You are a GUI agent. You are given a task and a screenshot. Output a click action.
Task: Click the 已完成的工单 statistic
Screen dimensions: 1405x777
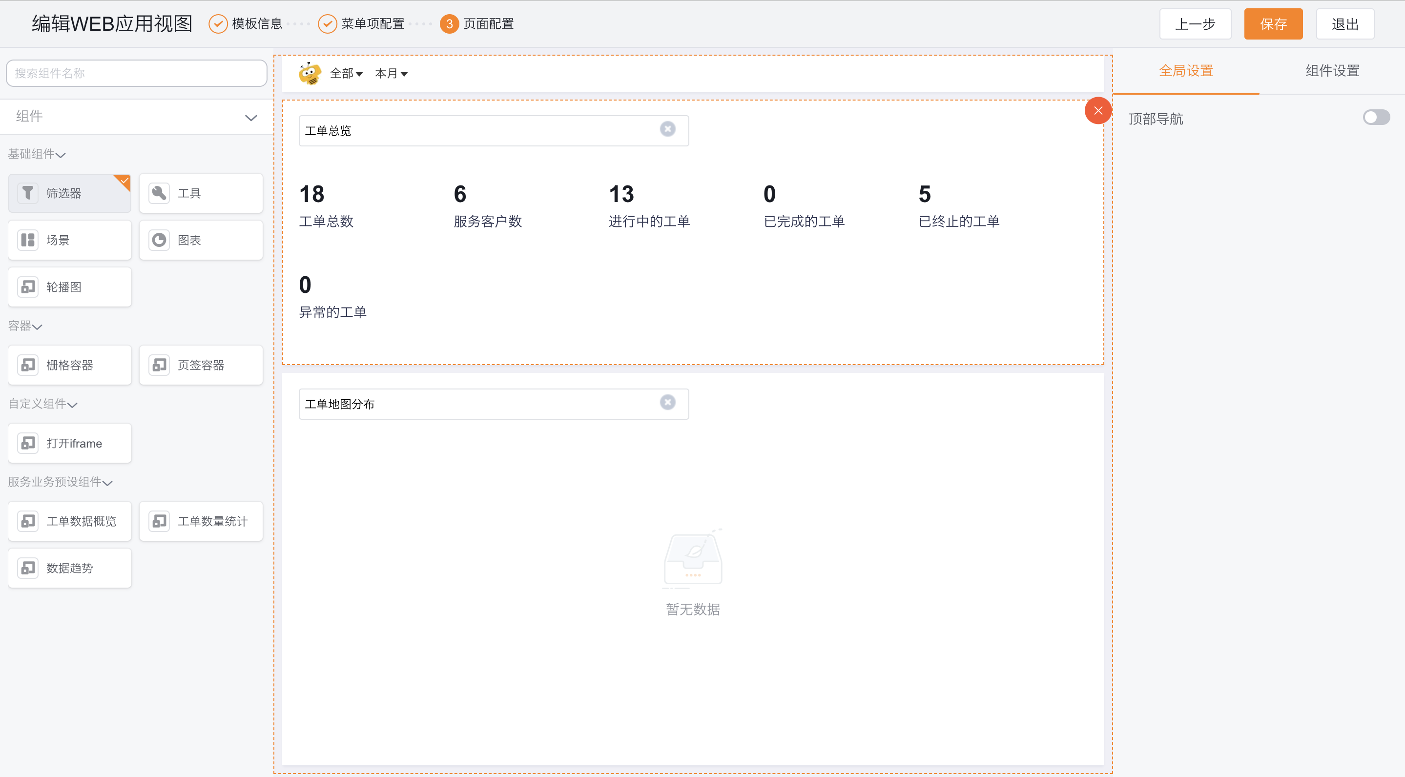[804, 205]
